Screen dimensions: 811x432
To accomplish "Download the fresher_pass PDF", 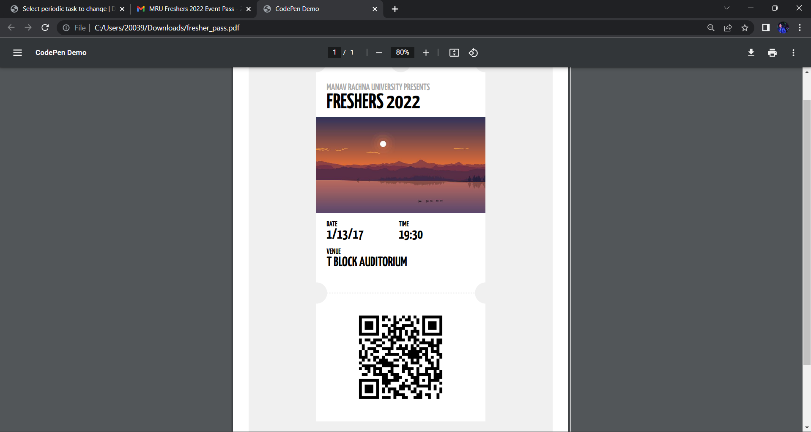I will 751,52.
